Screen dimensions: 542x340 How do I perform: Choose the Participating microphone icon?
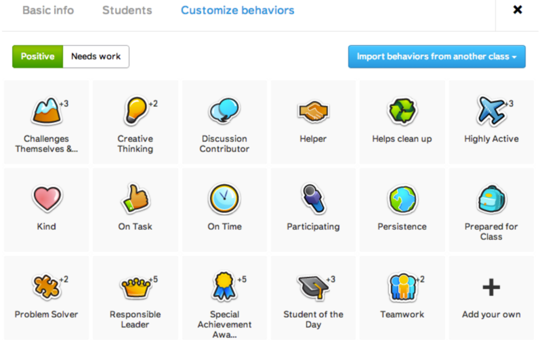tap(312, 199)
